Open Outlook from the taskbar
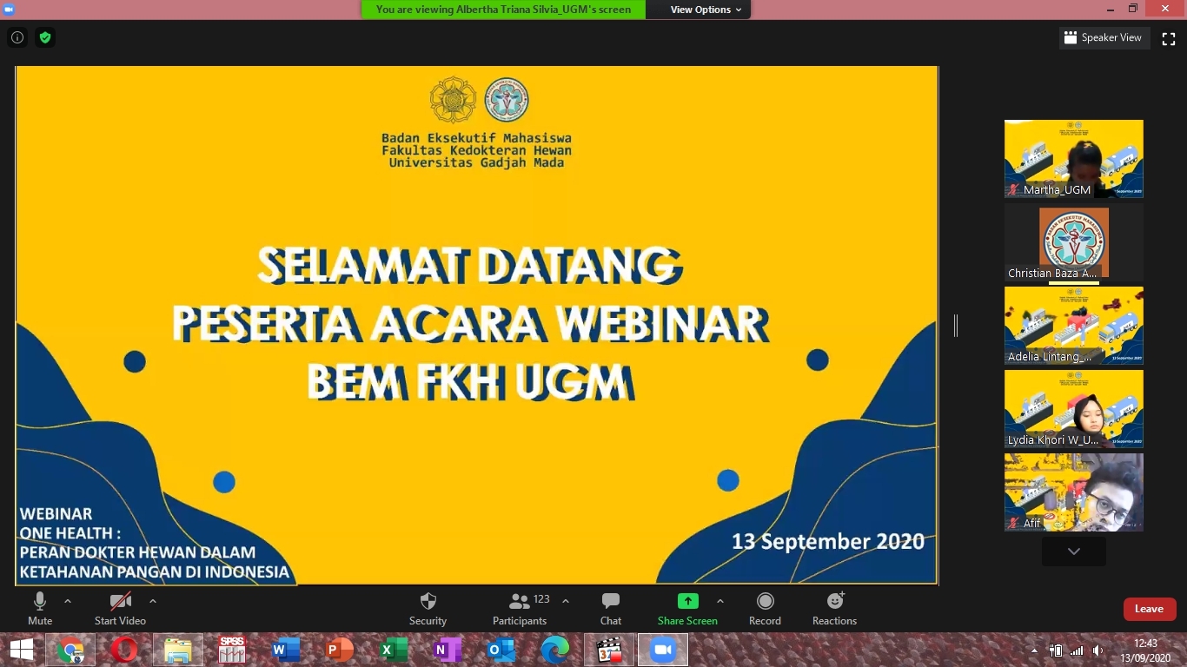Screen dimensions: 1187x667 pos(501,650)
